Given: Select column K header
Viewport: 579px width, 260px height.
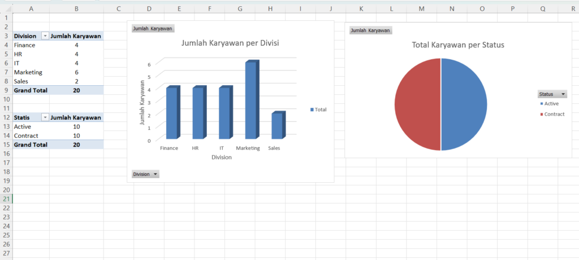Looking at the screenshot, I should [361, 9].
